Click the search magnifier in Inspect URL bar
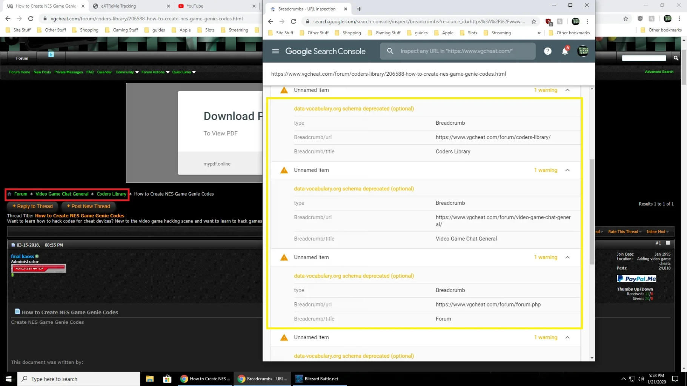This screenshot has width=687, height=386. pyautogui.click(x=390, y=51)
